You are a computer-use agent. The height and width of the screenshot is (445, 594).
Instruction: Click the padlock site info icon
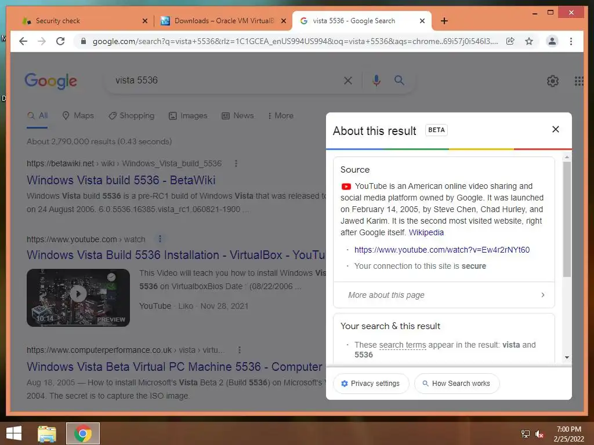tap(84, 41)
